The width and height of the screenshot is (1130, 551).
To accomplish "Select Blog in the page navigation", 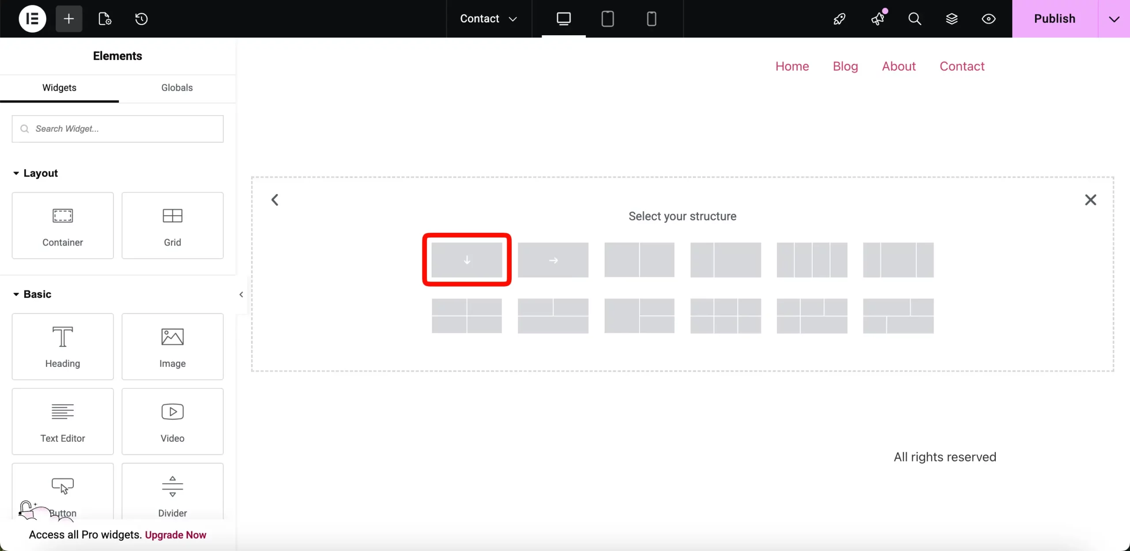I will (x=845, y=66).
